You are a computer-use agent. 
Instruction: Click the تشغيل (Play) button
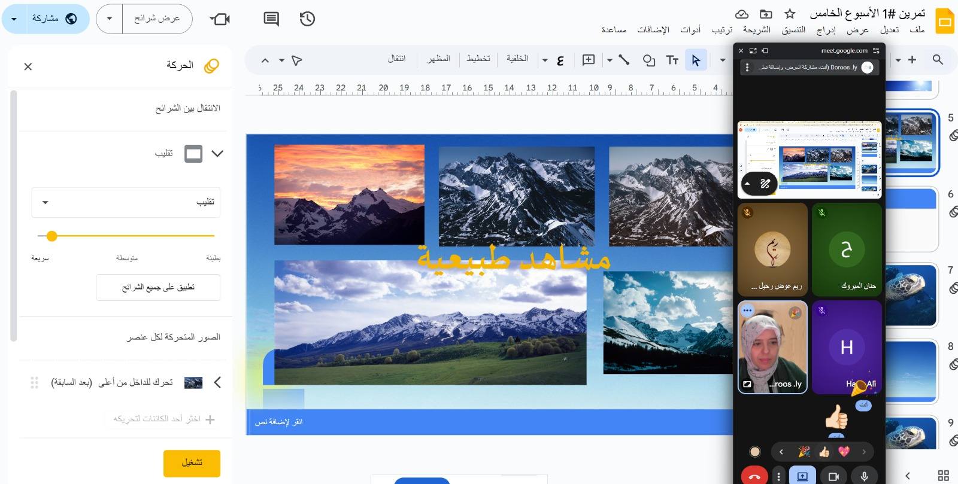192,463
